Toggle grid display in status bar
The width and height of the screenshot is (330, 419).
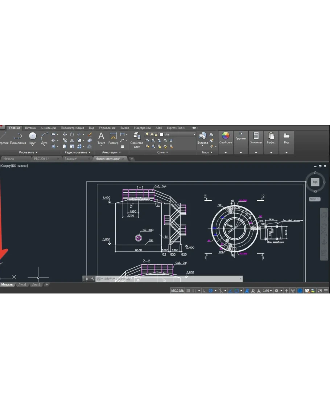[x=188, y=291]
